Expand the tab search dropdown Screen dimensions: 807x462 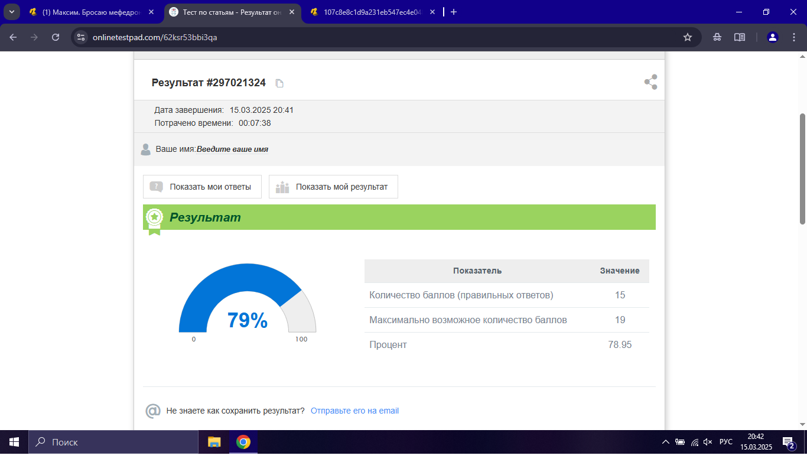pos(11,12)
